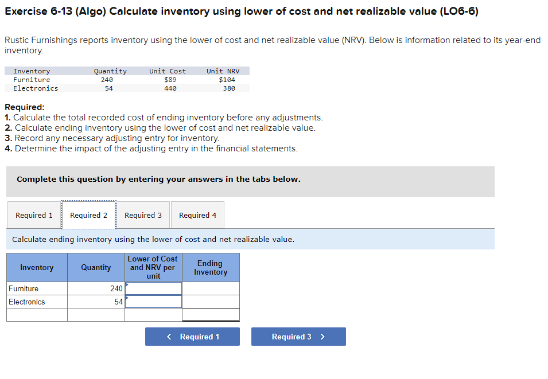Click the Quantity value 240
Viewport: 548px width, 379px height.
pos(115,288)
